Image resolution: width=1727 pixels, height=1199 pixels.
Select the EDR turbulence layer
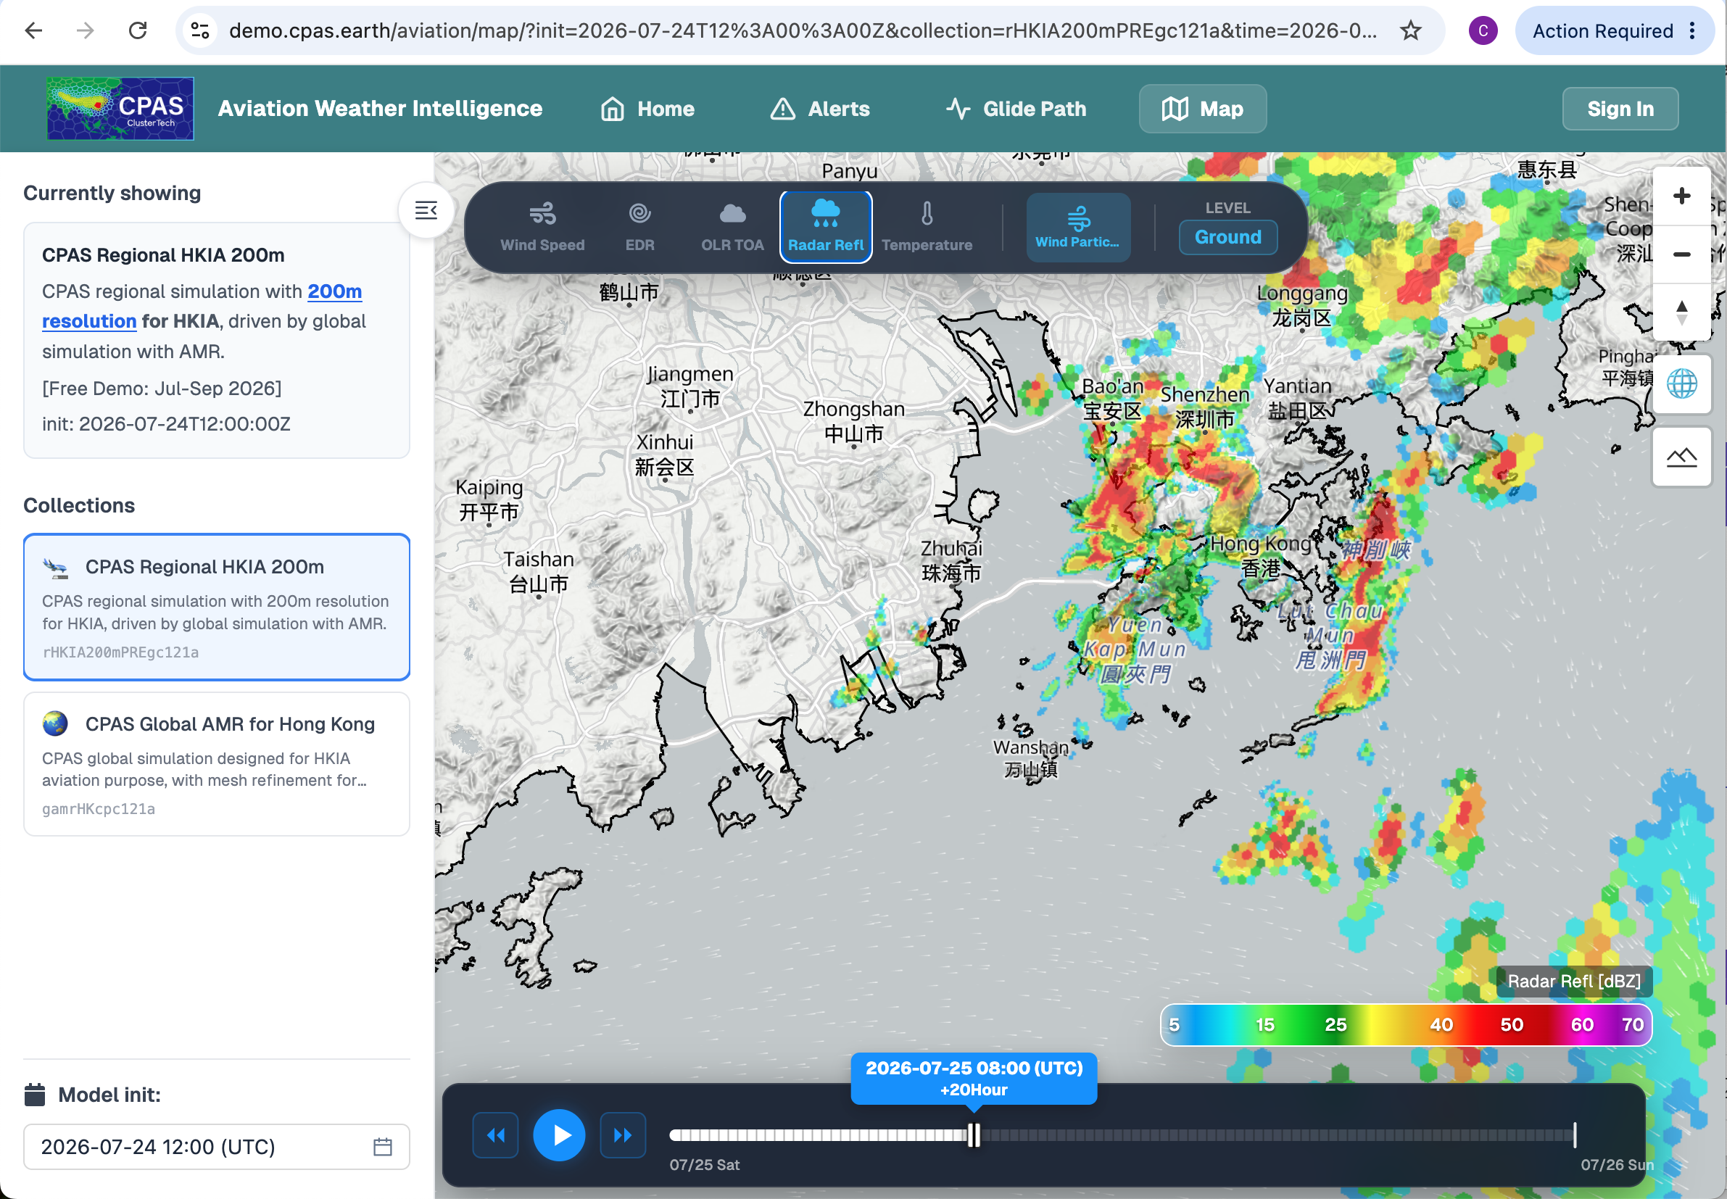640,227
